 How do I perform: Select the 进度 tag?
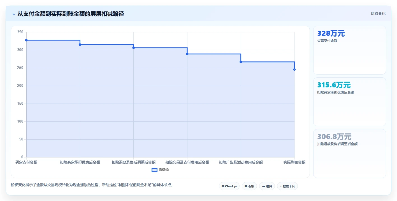267,186
